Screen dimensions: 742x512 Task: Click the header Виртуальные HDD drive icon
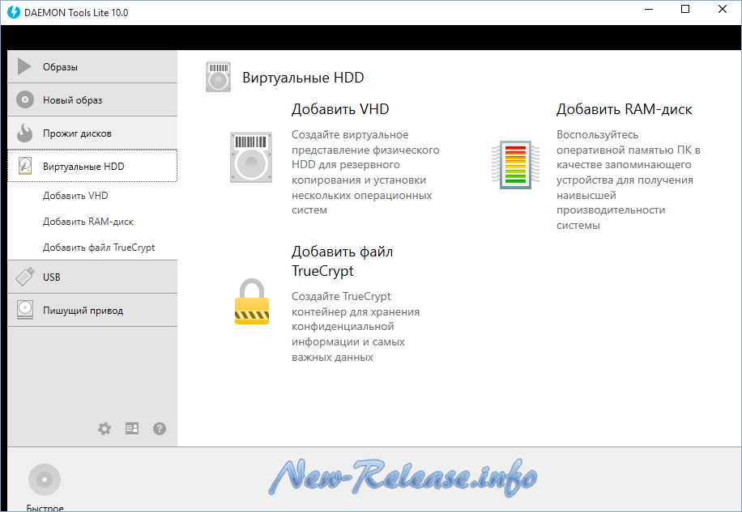pos(218,77)
